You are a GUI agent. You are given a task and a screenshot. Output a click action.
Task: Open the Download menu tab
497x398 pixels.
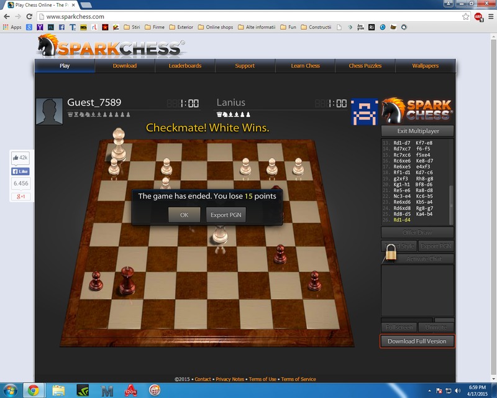(125, 66)
